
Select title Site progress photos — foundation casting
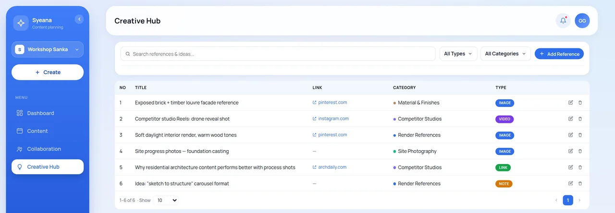[x=182, y=151]
